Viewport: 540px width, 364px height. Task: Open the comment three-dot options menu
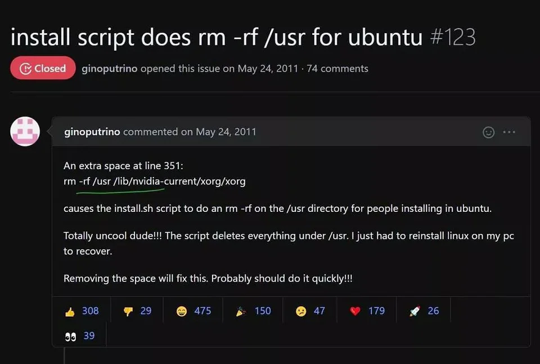(x=509, y=132)
